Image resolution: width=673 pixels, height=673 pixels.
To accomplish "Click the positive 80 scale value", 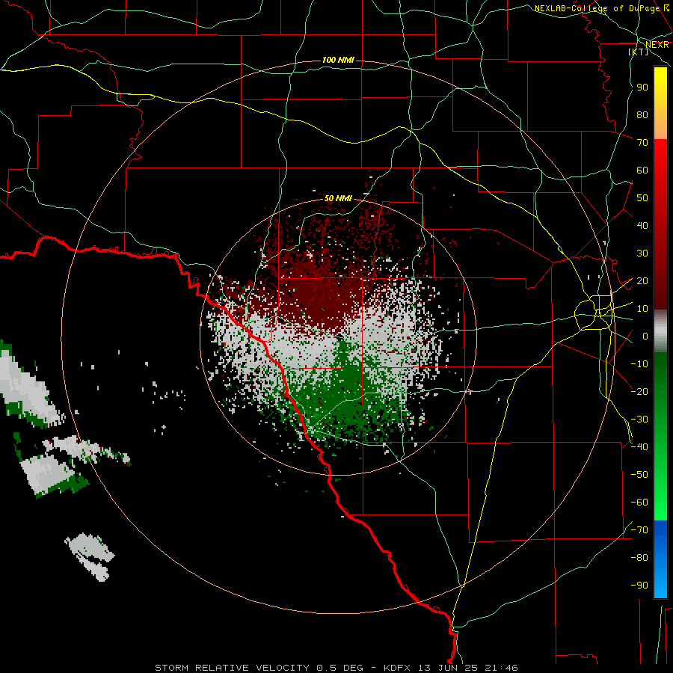I will pyautogui.click(x=642, y=115).
